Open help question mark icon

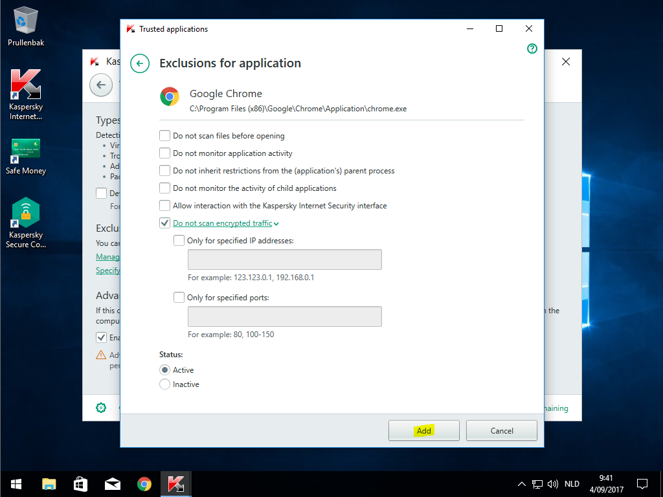point(532,49)
